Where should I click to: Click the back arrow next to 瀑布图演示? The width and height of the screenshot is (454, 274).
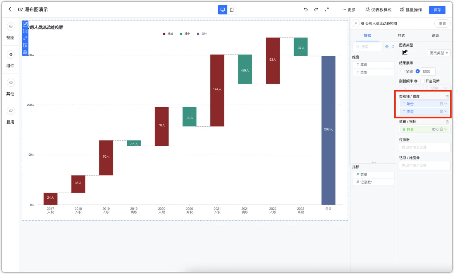[x=10, y=9]
